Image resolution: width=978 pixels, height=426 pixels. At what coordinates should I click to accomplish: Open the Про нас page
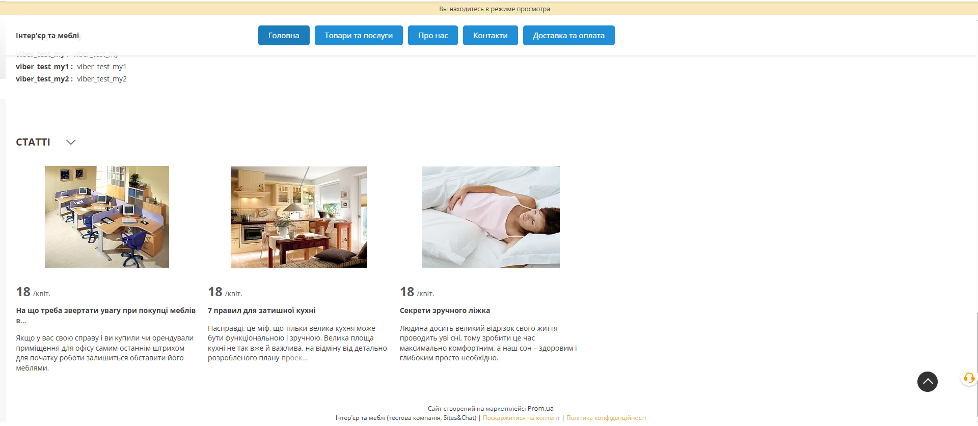point(433,36)
